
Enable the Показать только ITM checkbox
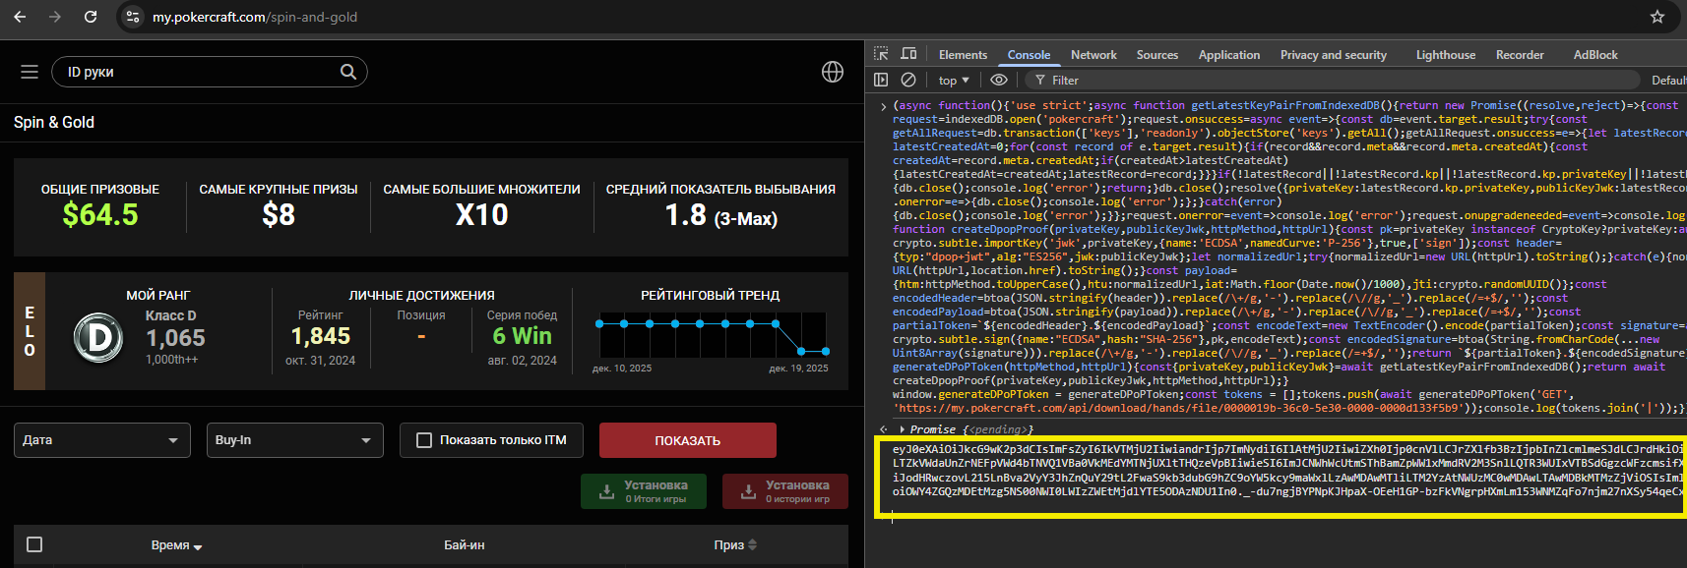[424, 440]
